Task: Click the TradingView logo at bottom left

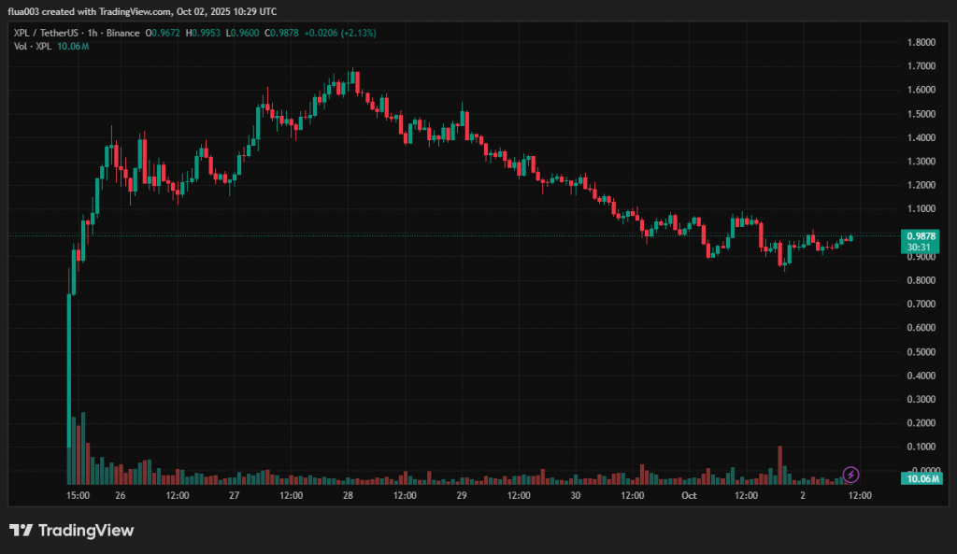Action: [71, 531]
